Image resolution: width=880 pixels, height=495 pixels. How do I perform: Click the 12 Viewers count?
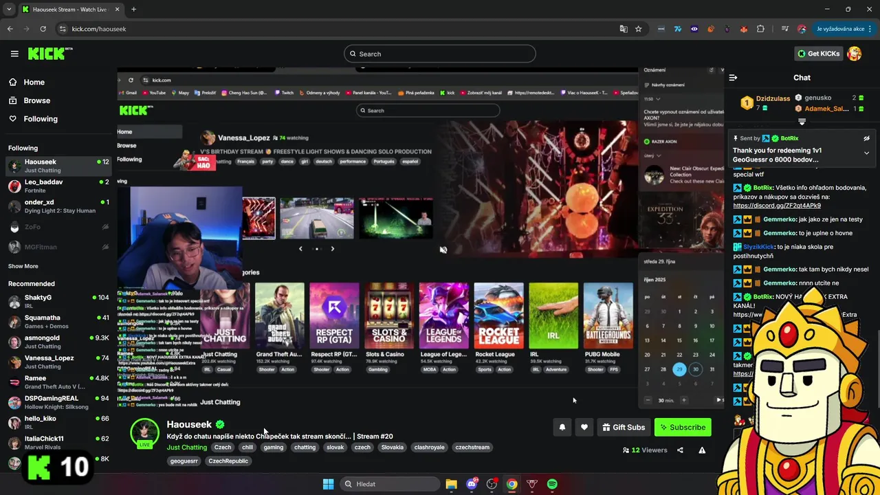[645, 450]
